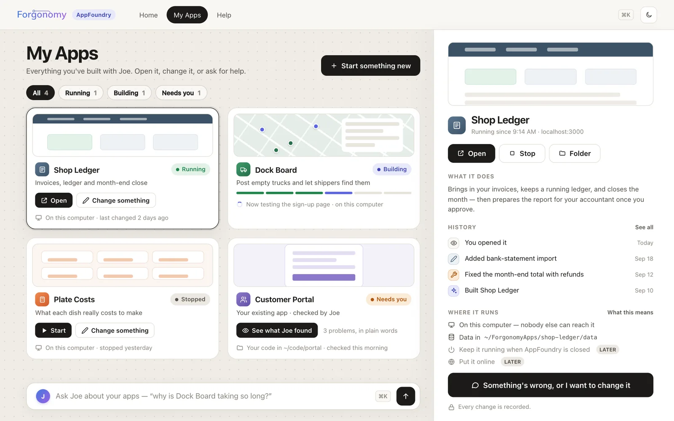Start the Plate Costs app
Screen dimensions: 674x421
pyautogui.click(x=53, y=330)
